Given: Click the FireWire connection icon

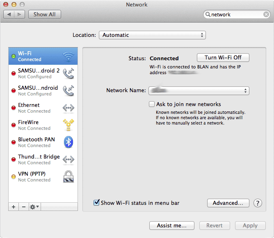Looking at the screenshot, I should [68, 125].
